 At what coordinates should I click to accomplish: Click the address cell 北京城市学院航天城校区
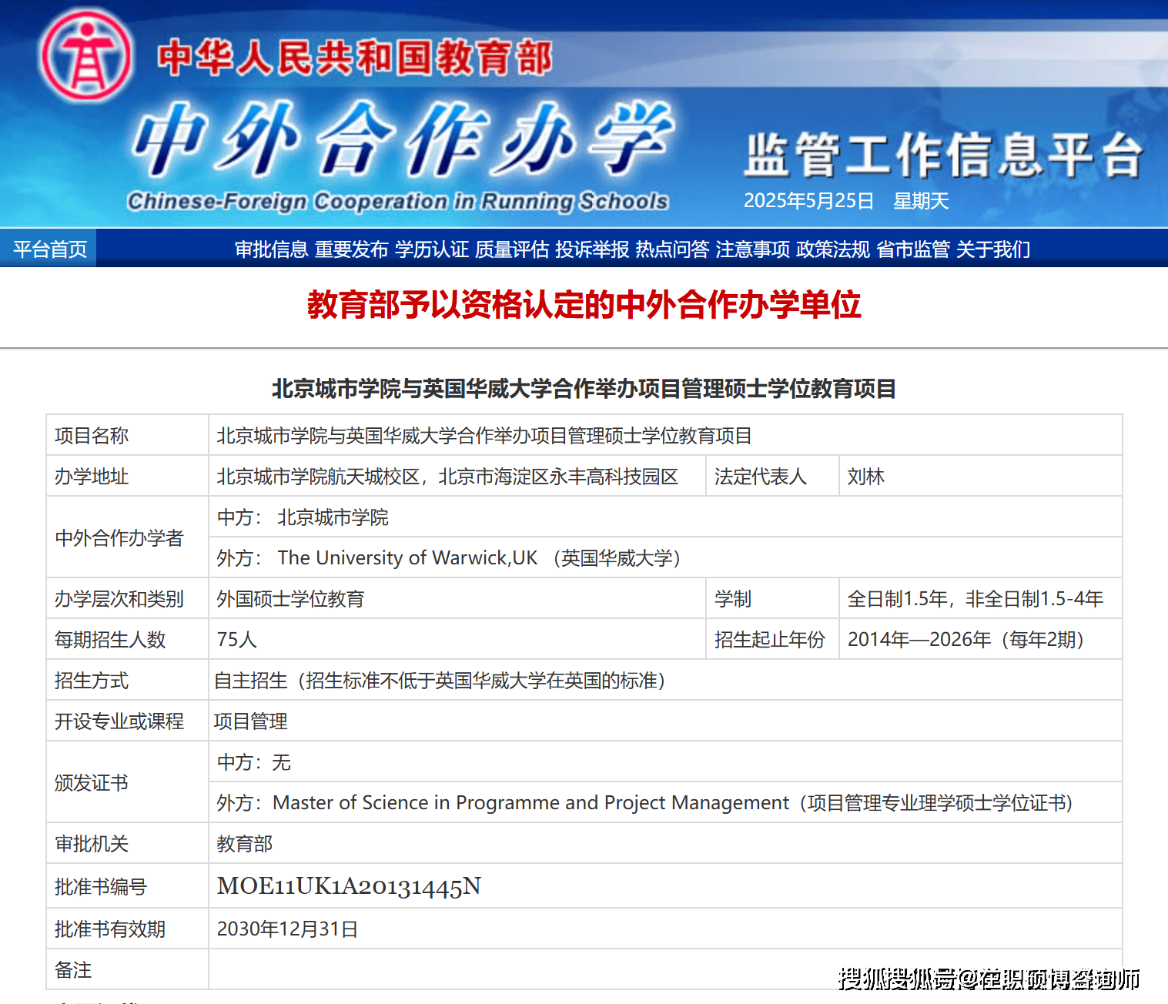(x=457, y=477)
